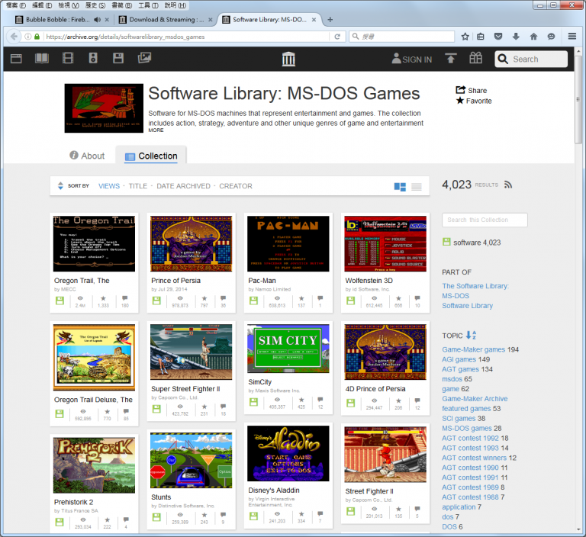Open Wolfenstein 3D thumbnail

click(385, 243)
